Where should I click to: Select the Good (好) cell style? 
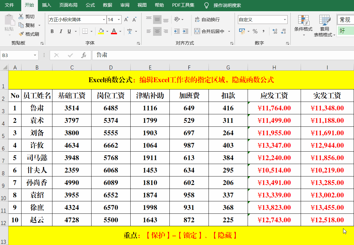(346, 31)
